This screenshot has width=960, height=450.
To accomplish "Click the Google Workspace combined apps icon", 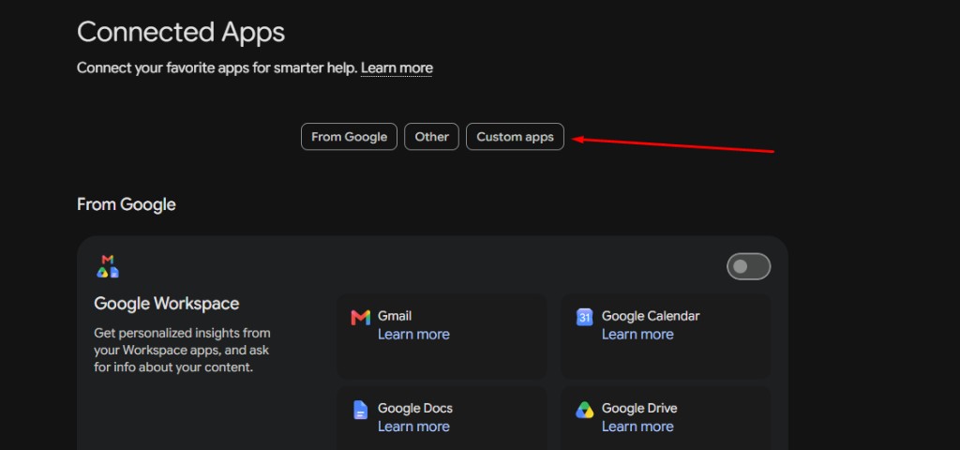I will [108, 266].
